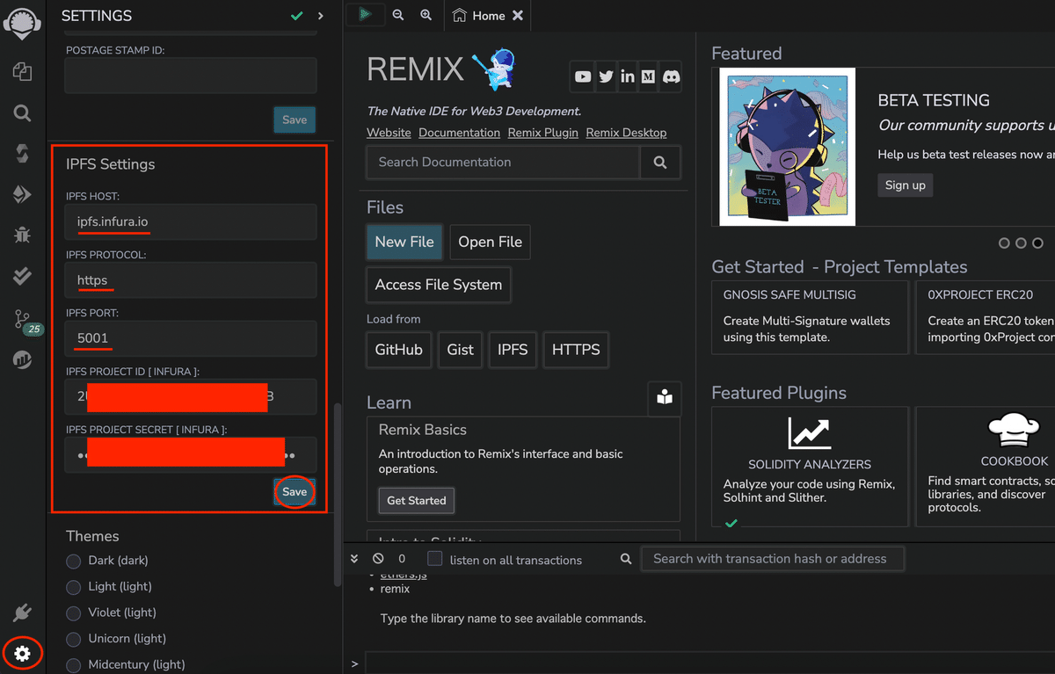This screenshot has height=674, width=1055.
Task: Open the Remix Plugin link
Action: pos(543,133)
